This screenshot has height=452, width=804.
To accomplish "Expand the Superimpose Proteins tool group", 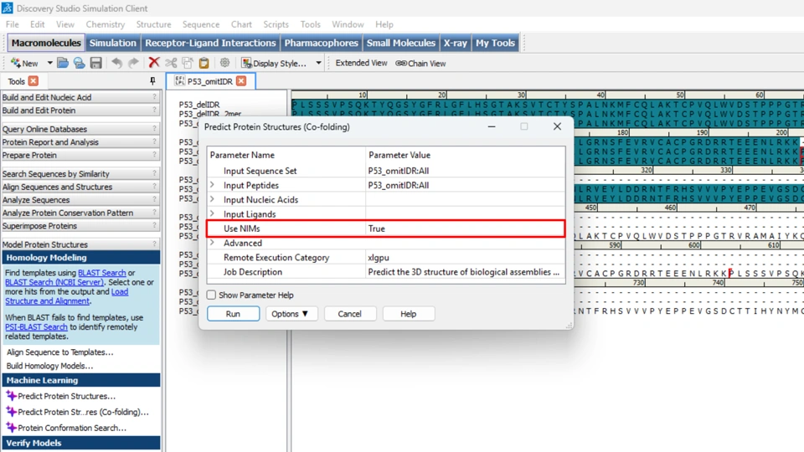I will [80, 226].
